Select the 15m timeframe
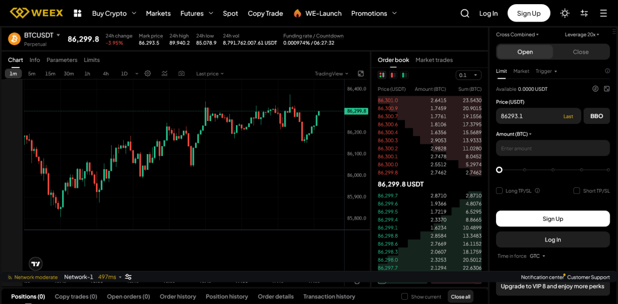 [x=50, y=73]
